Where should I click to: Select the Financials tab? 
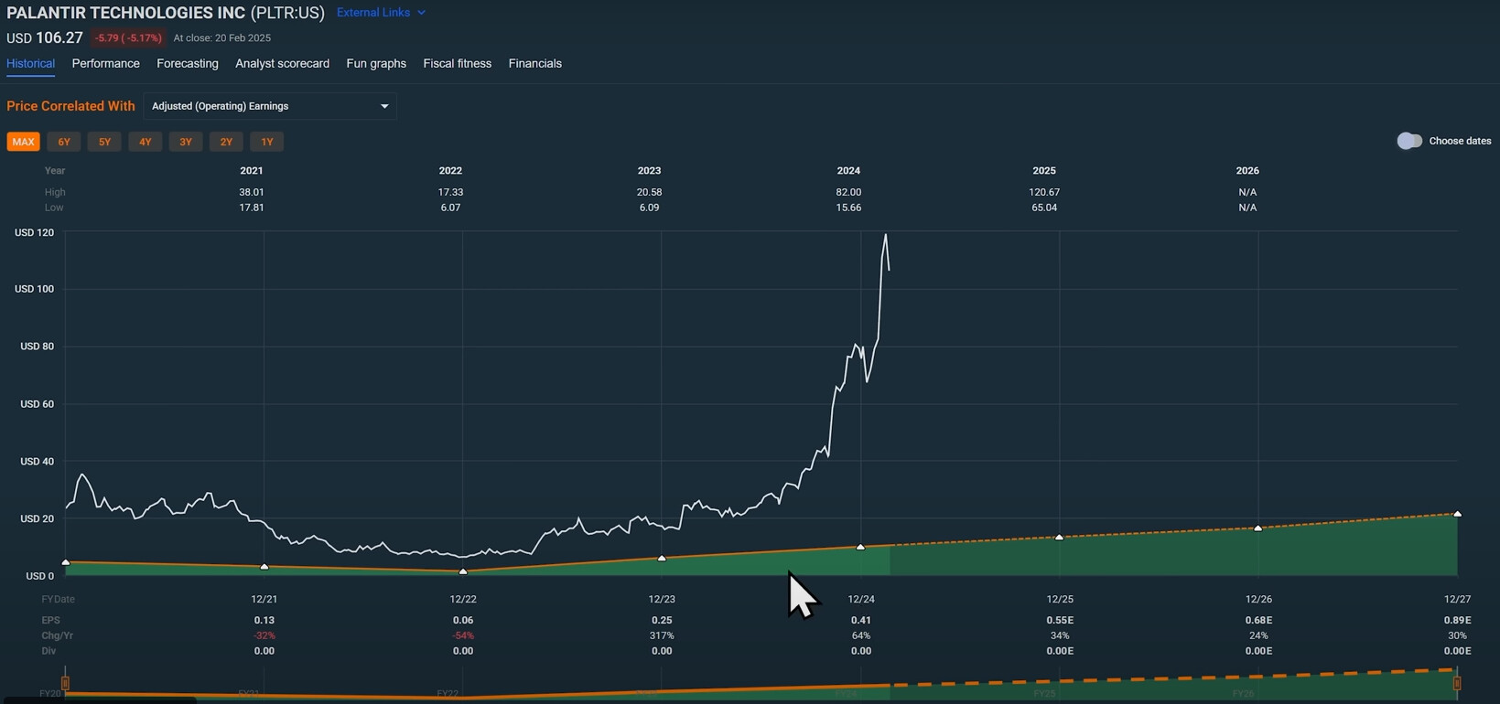pyautogui.click(x=535, y=64)
